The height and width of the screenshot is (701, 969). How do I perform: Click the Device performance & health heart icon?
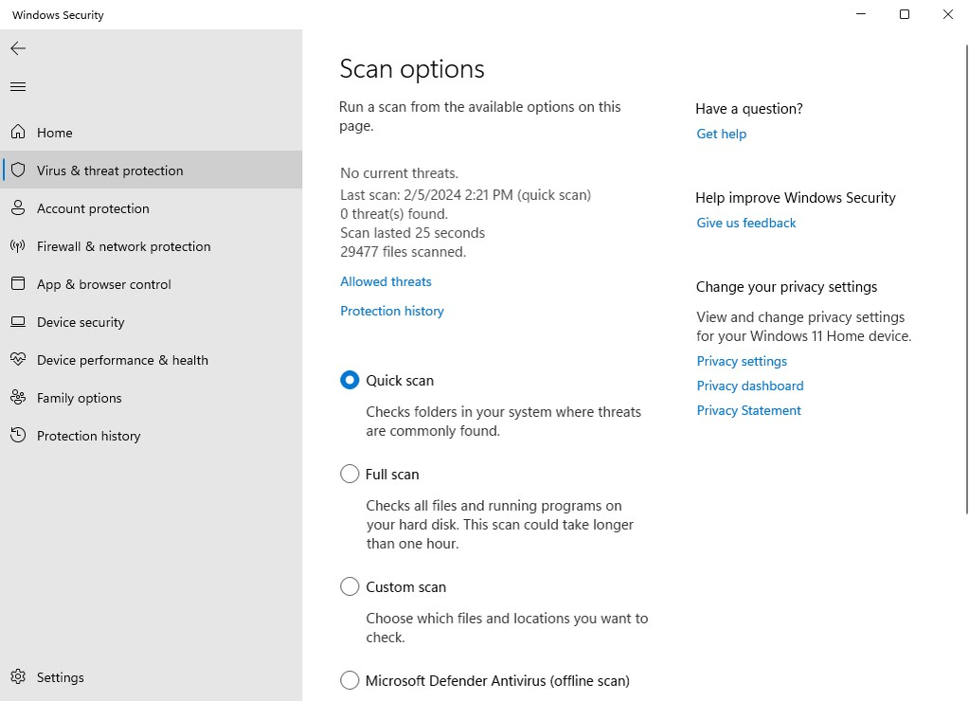tap(18, 360)
